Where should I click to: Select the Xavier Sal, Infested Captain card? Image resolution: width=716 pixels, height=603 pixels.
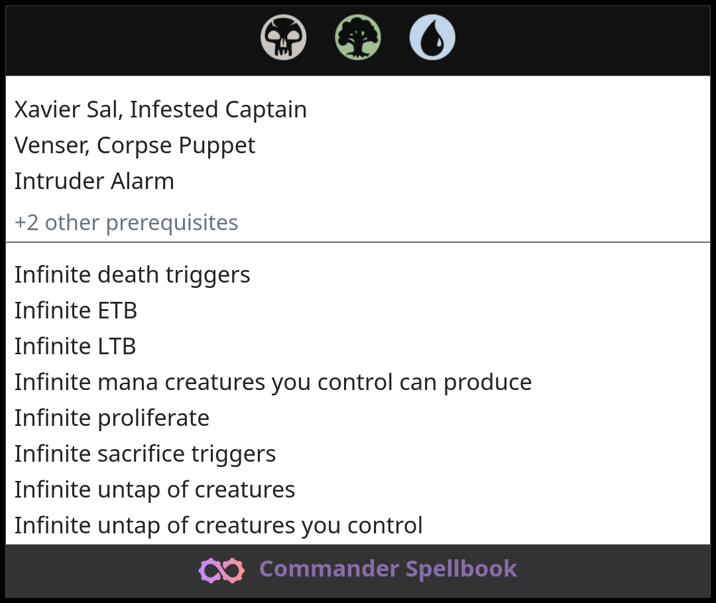point(160,109)
